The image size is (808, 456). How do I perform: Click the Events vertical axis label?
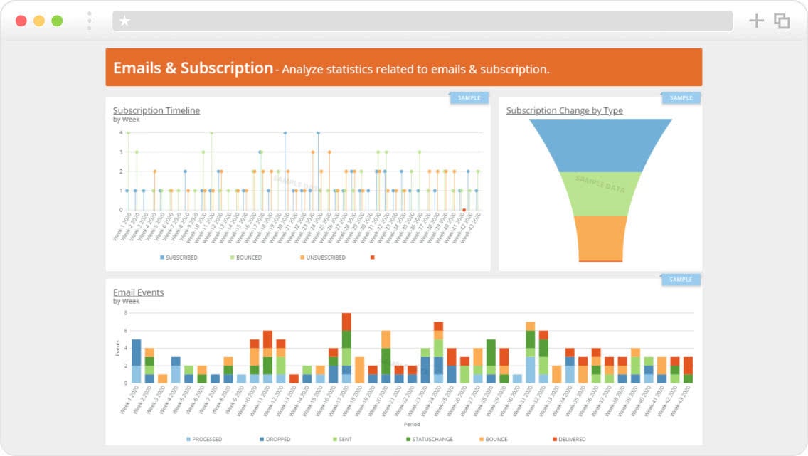(x=117, y=348)
